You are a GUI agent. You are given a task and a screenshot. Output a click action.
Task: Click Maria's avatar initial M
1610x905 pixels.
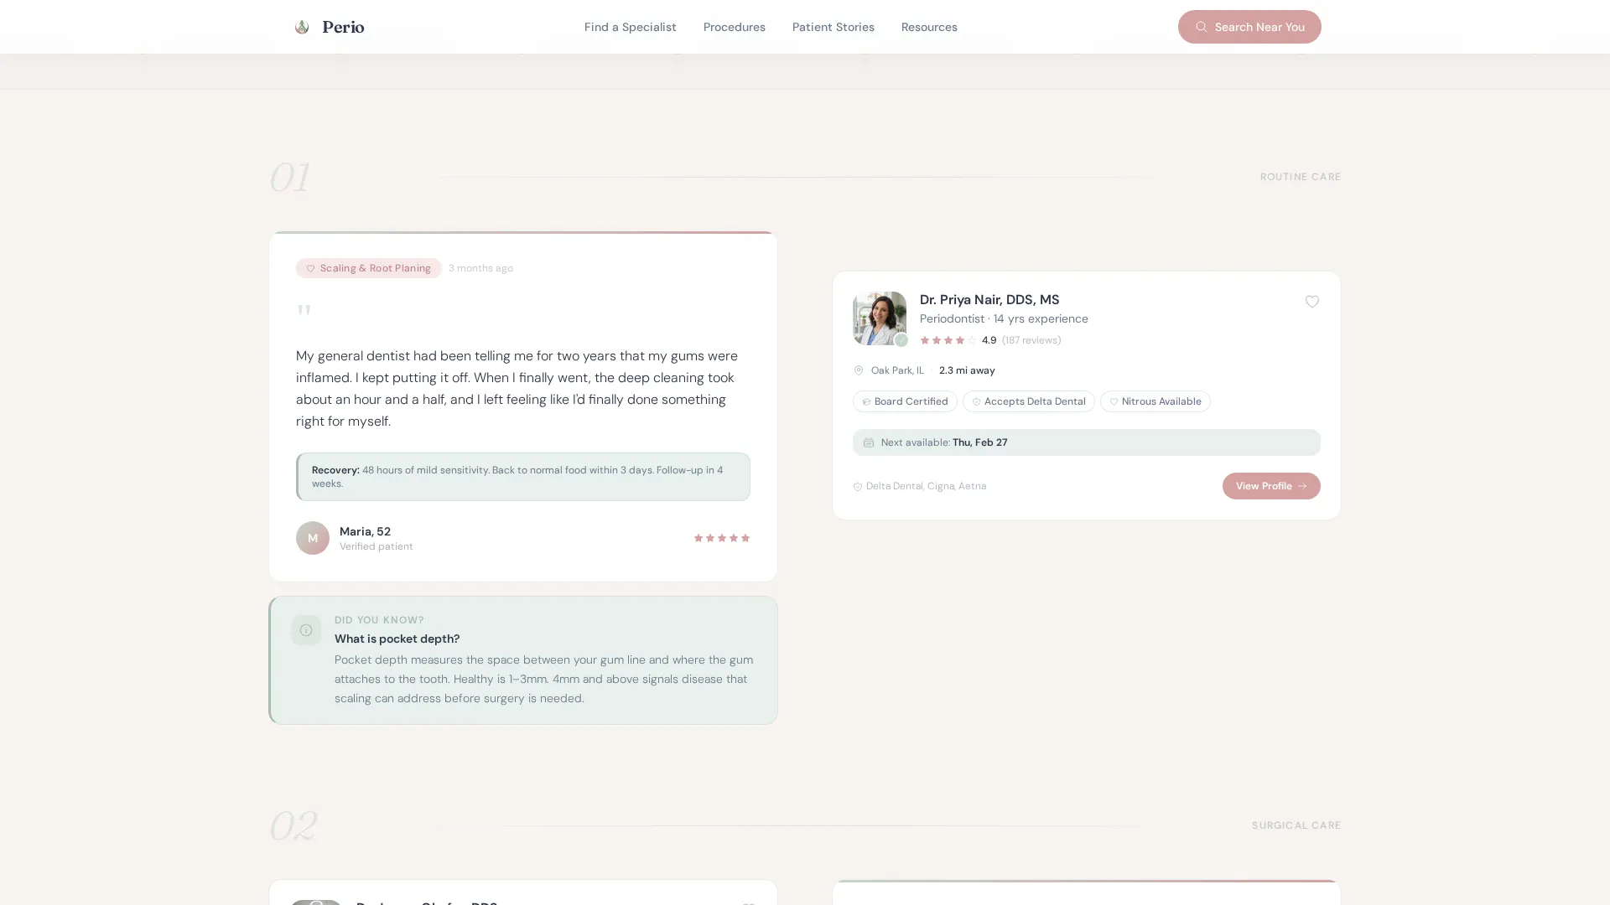pyautogui.click(x=313, y=538)
